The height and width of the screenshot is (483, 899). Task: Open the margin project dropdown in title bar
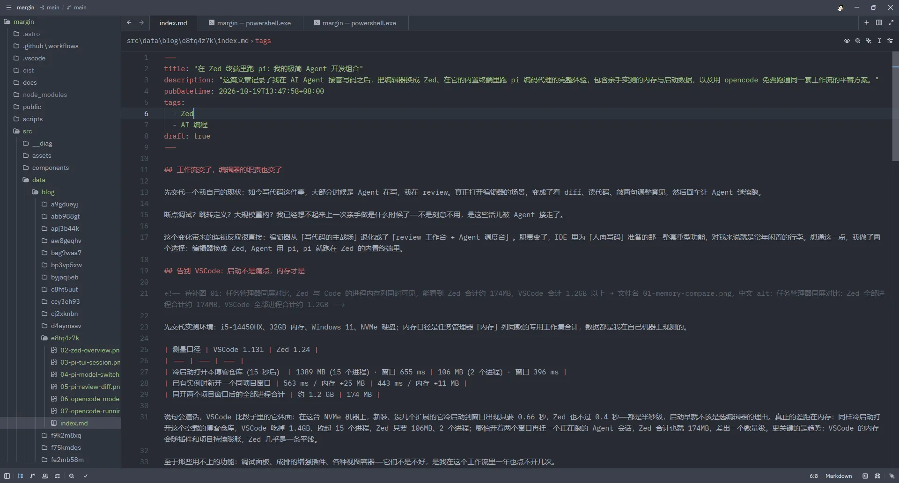[x=25, y=7]
